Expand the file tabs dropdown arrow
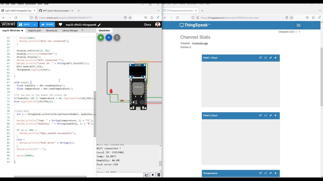This screenshot has width=323, height=181. (x=82, y=30)
